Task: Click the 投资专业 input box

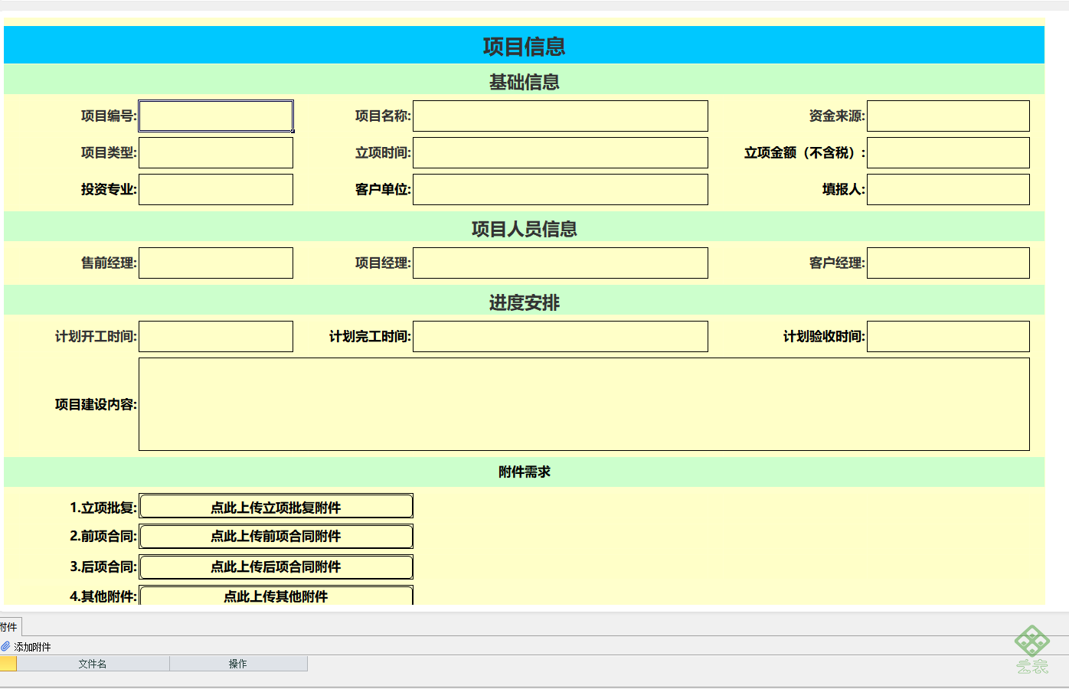Action: coord(216,189)
